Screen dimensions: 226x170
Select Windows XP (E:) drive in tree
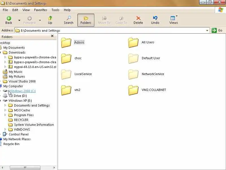pos(20,101)
